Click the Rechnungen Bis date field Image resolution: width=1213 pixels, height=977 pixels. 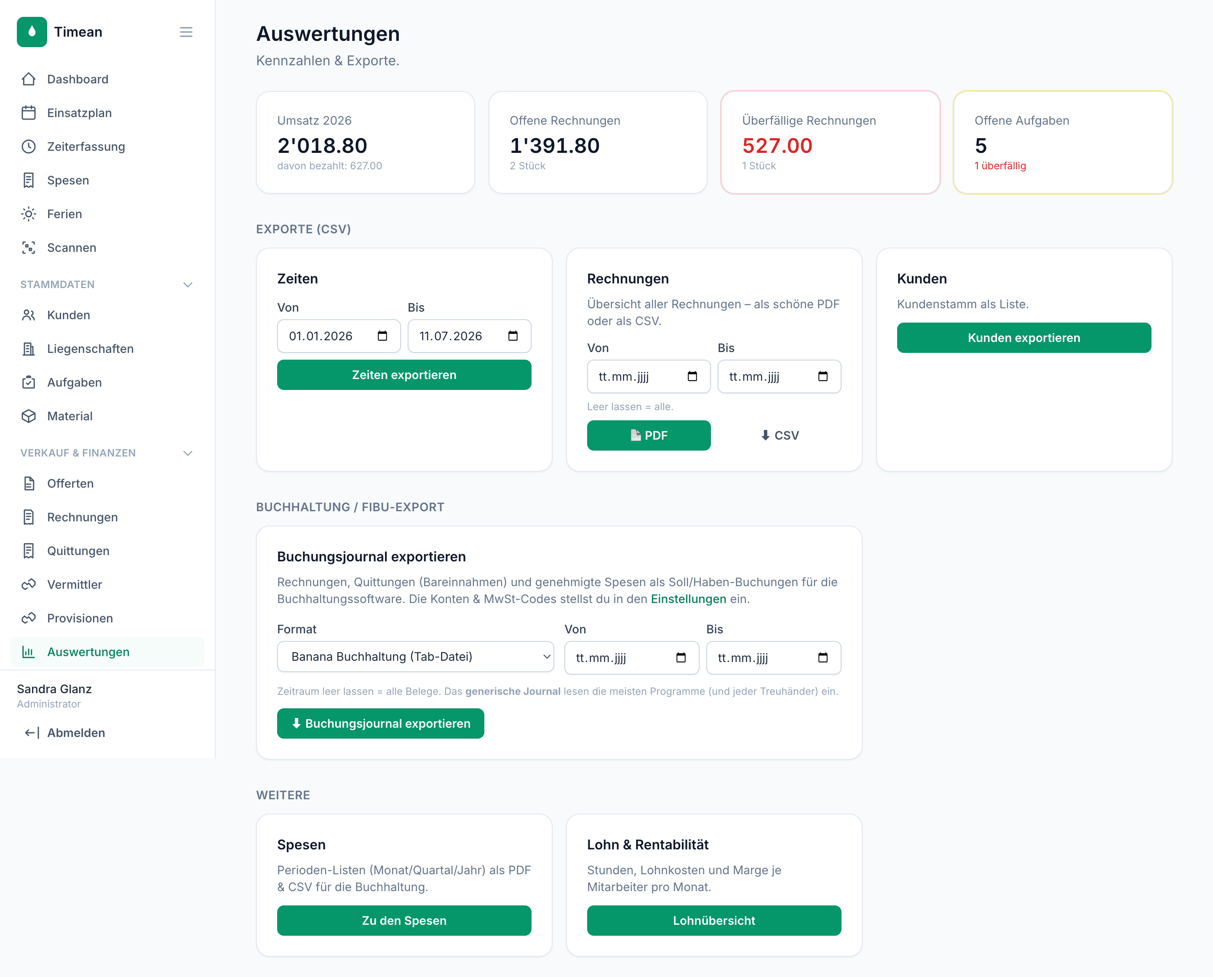click(779, 376)
